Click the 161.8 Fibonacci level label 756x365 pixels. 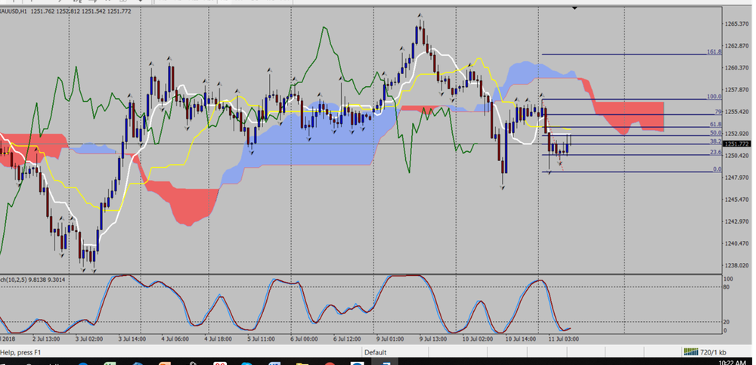[714, 51]
